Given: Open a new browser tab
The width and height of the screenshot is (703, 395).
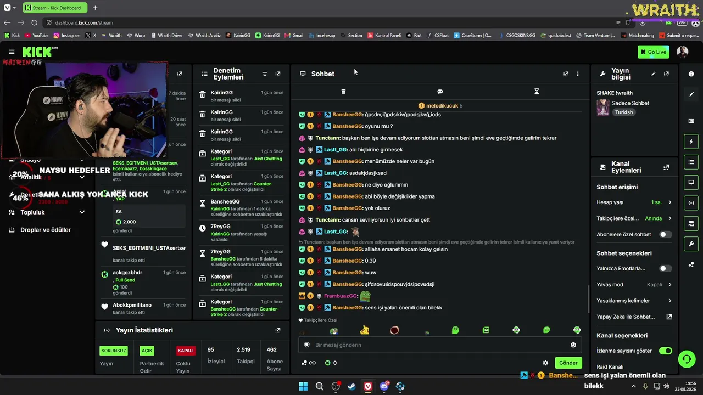Looking at the screenshot, I should 95,8.
